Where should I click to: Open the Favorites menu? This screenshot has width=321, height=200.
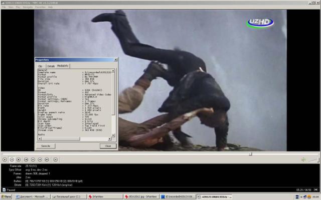[41, 7]
